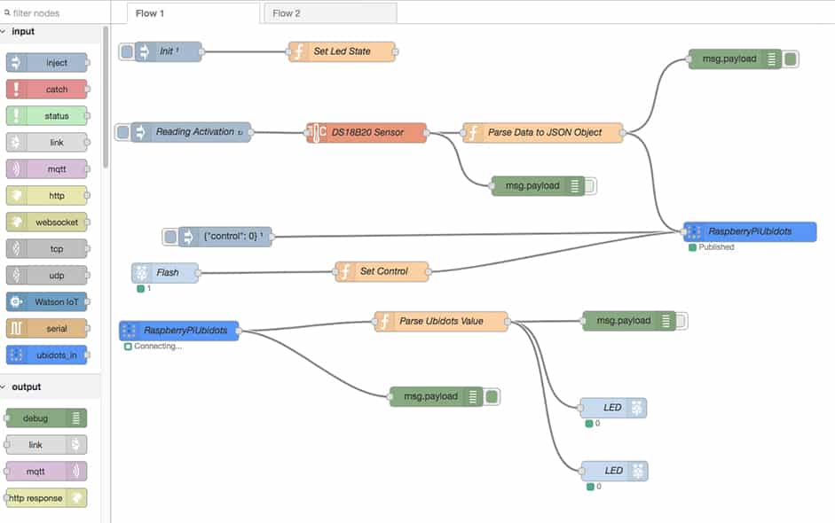The image size is (835, 523).
Task: Click the Published status text
Action: click(716, 246)
